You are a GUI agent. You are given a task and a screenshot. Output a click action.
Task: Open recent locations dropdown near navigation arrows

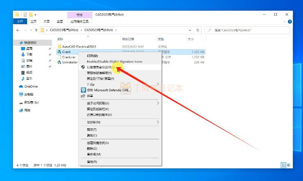click(x=31, y=30)
